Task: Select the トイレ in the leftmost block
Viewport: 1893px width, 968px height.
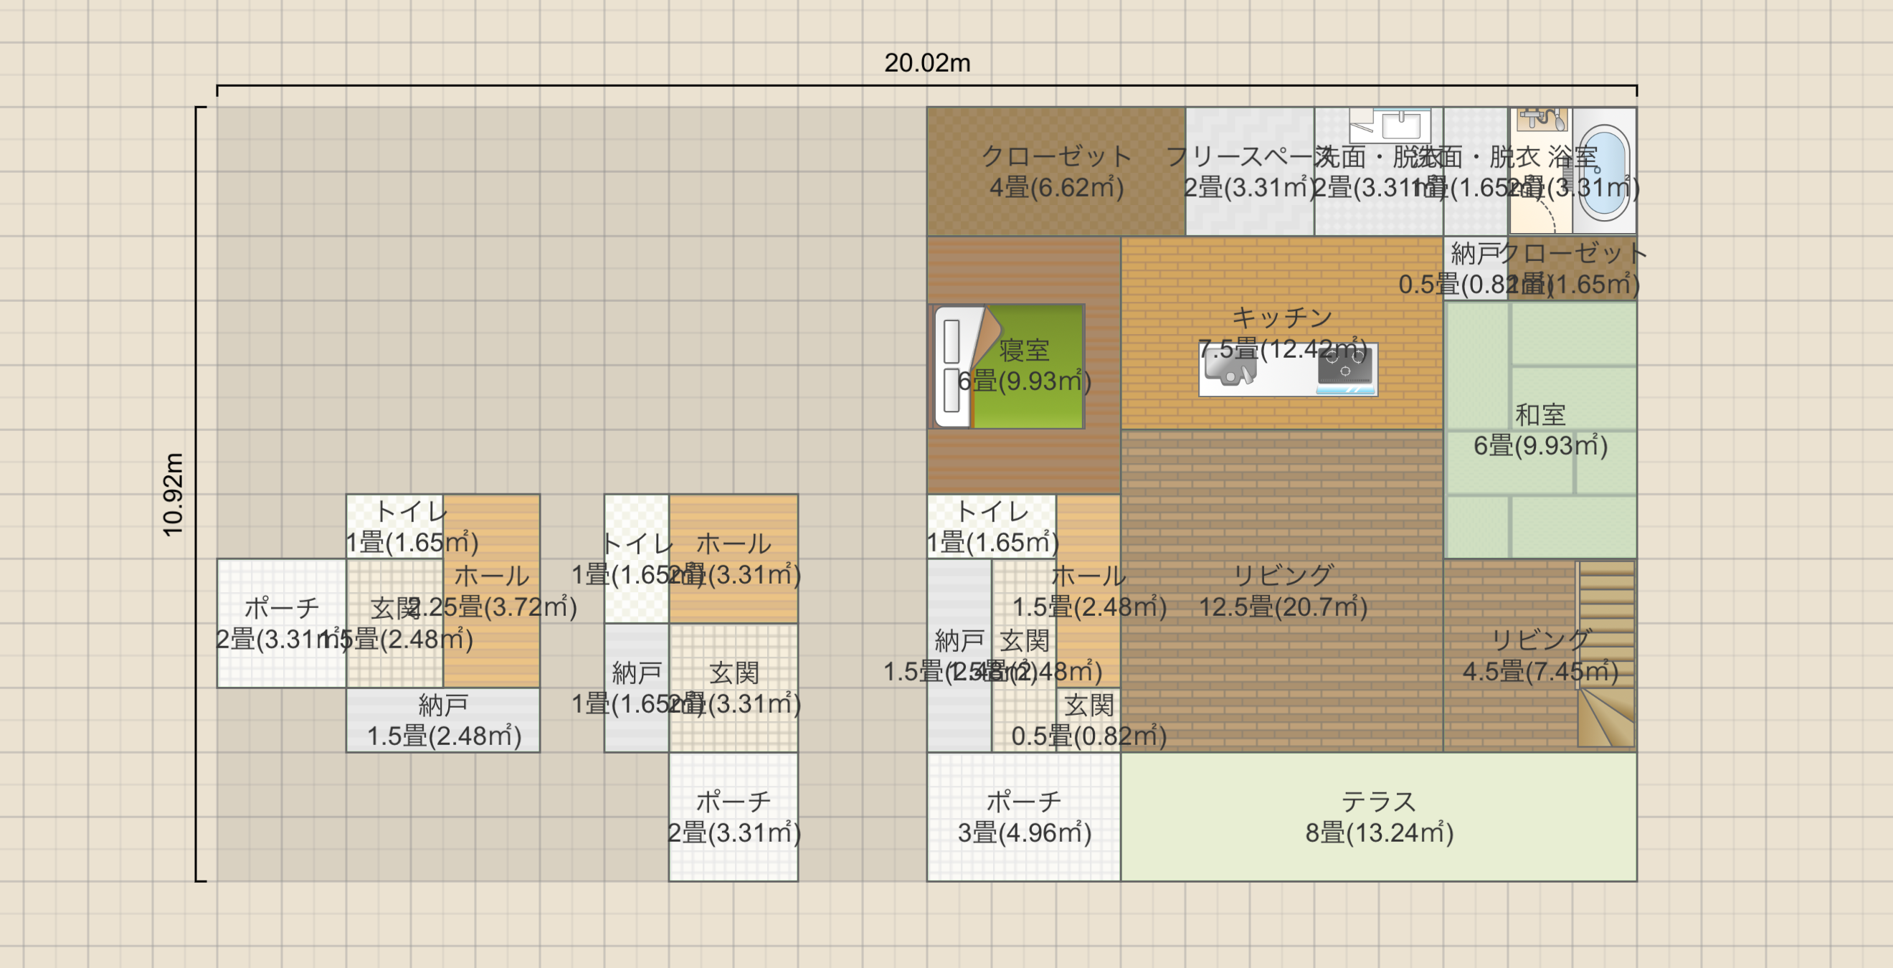Action: (x=395, y=526)
